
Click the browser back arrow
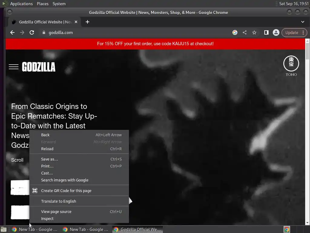(12, 32)
